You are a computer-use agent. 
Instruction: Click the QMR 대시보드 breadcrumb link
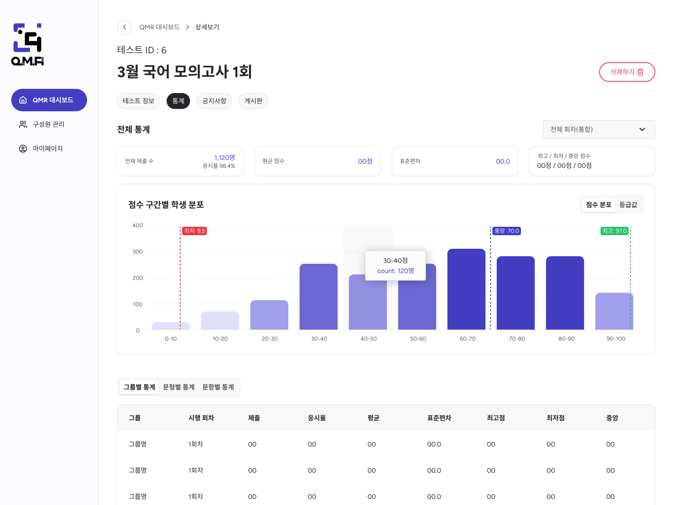point(160,27)
